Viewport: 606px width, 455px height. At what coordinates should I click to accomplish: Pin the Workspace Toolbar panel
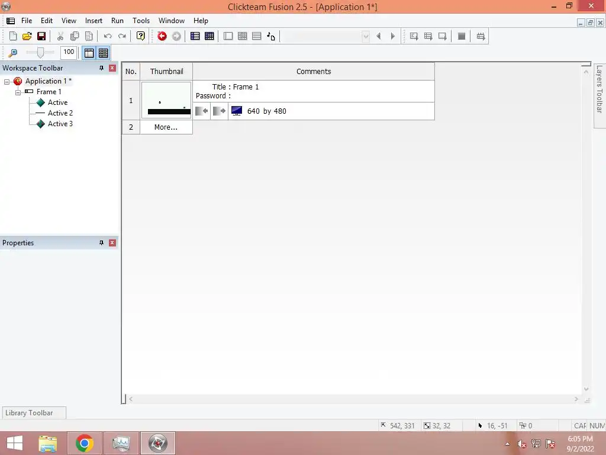pyautogui.click(x=101, y=68)
